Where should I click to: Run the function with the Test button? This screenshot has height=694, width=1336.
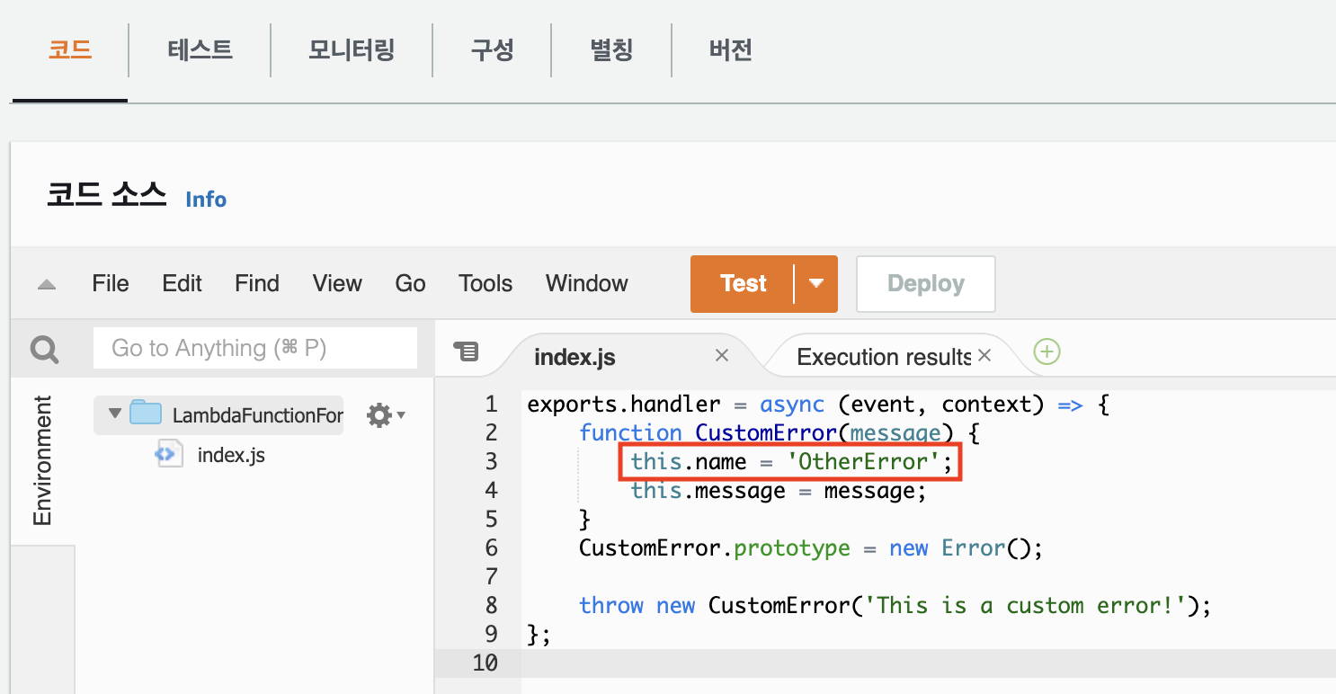click(x=743, y=283)
